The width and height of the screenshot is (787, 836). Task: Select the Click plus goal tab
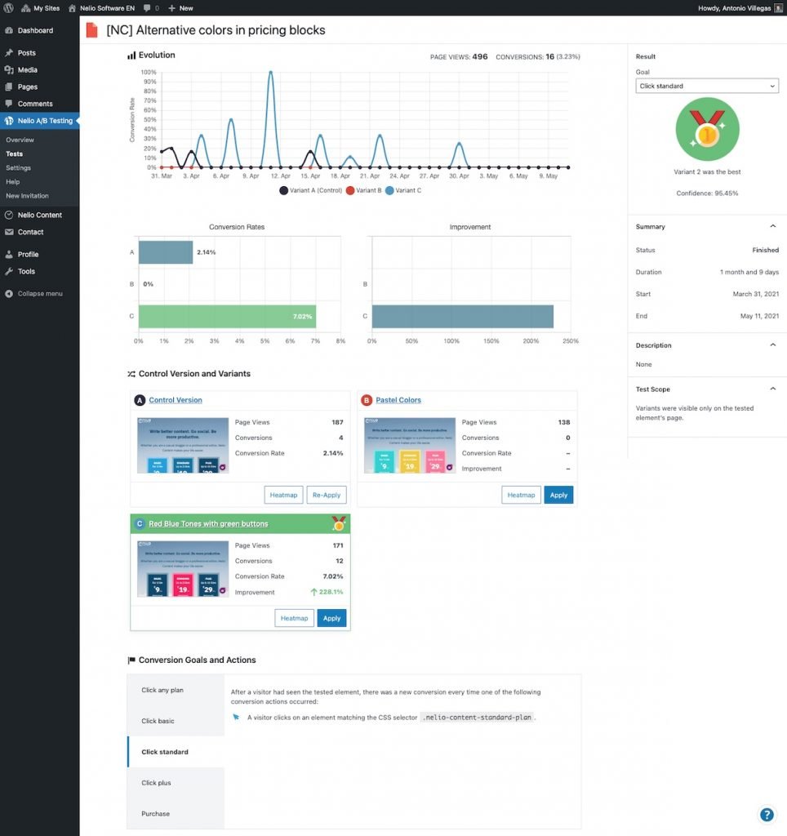point(176,783)
